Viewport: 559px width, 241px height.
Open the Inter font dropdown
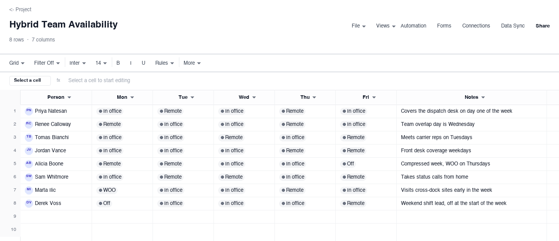click(78, 63)
